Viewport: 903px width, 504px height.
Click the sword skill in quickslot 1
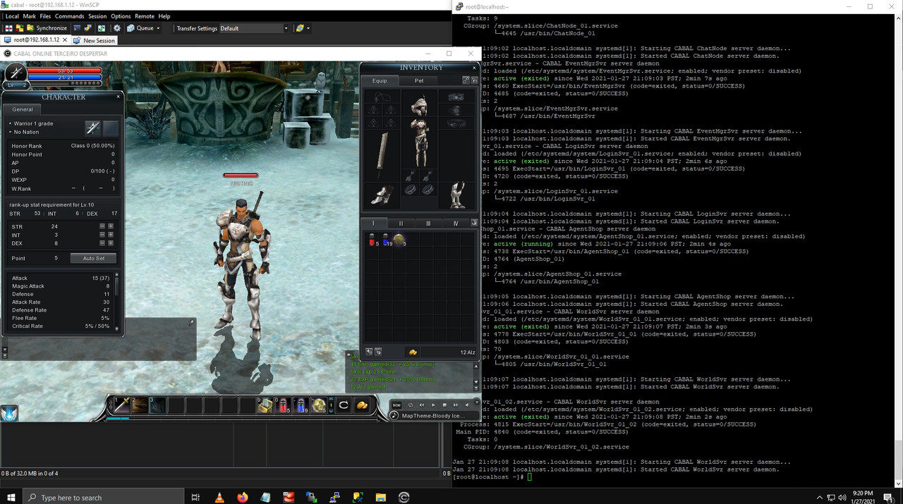pyautogui.click(x=121, y=405)
